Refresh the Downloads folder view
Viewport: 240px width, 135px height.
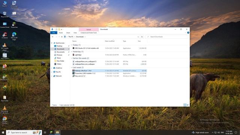point(142,37)
